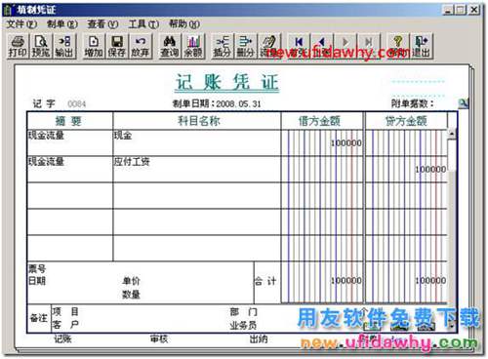Click the 出纳 label at bottom
The height and width of the screenshot is (359, 488).
tap(259, 339)
